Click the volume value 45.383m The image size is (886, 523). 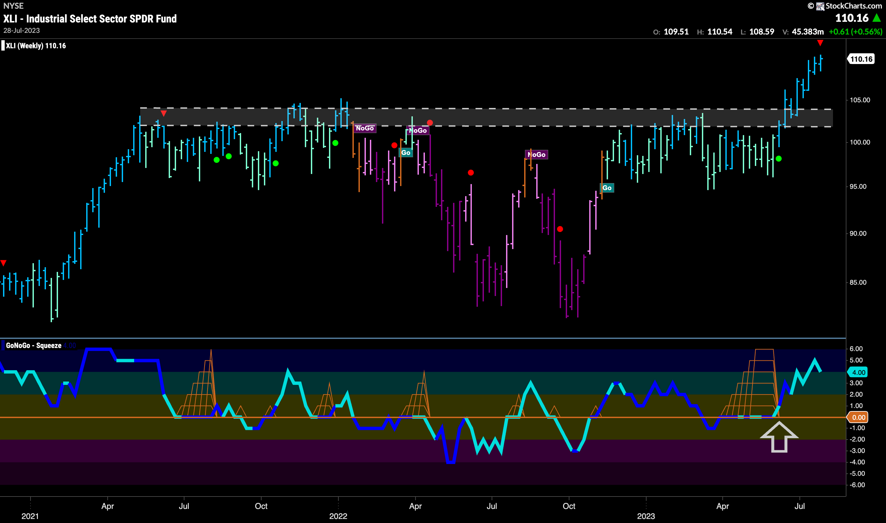click(808, 32)
